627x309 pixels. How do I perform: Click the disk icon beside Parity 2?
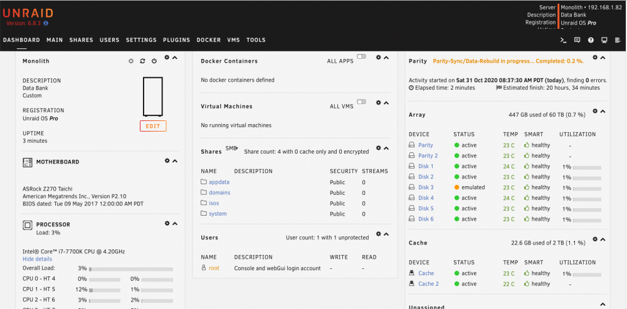[x=412, y=155]
